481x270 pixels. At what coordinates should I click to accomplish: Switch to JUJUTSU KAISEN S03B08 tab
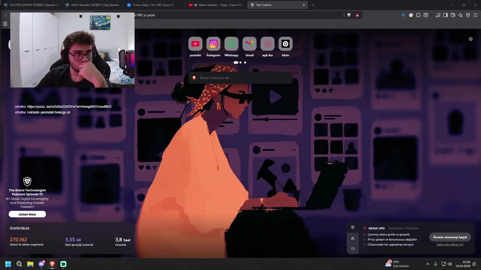tap(31, 5)
